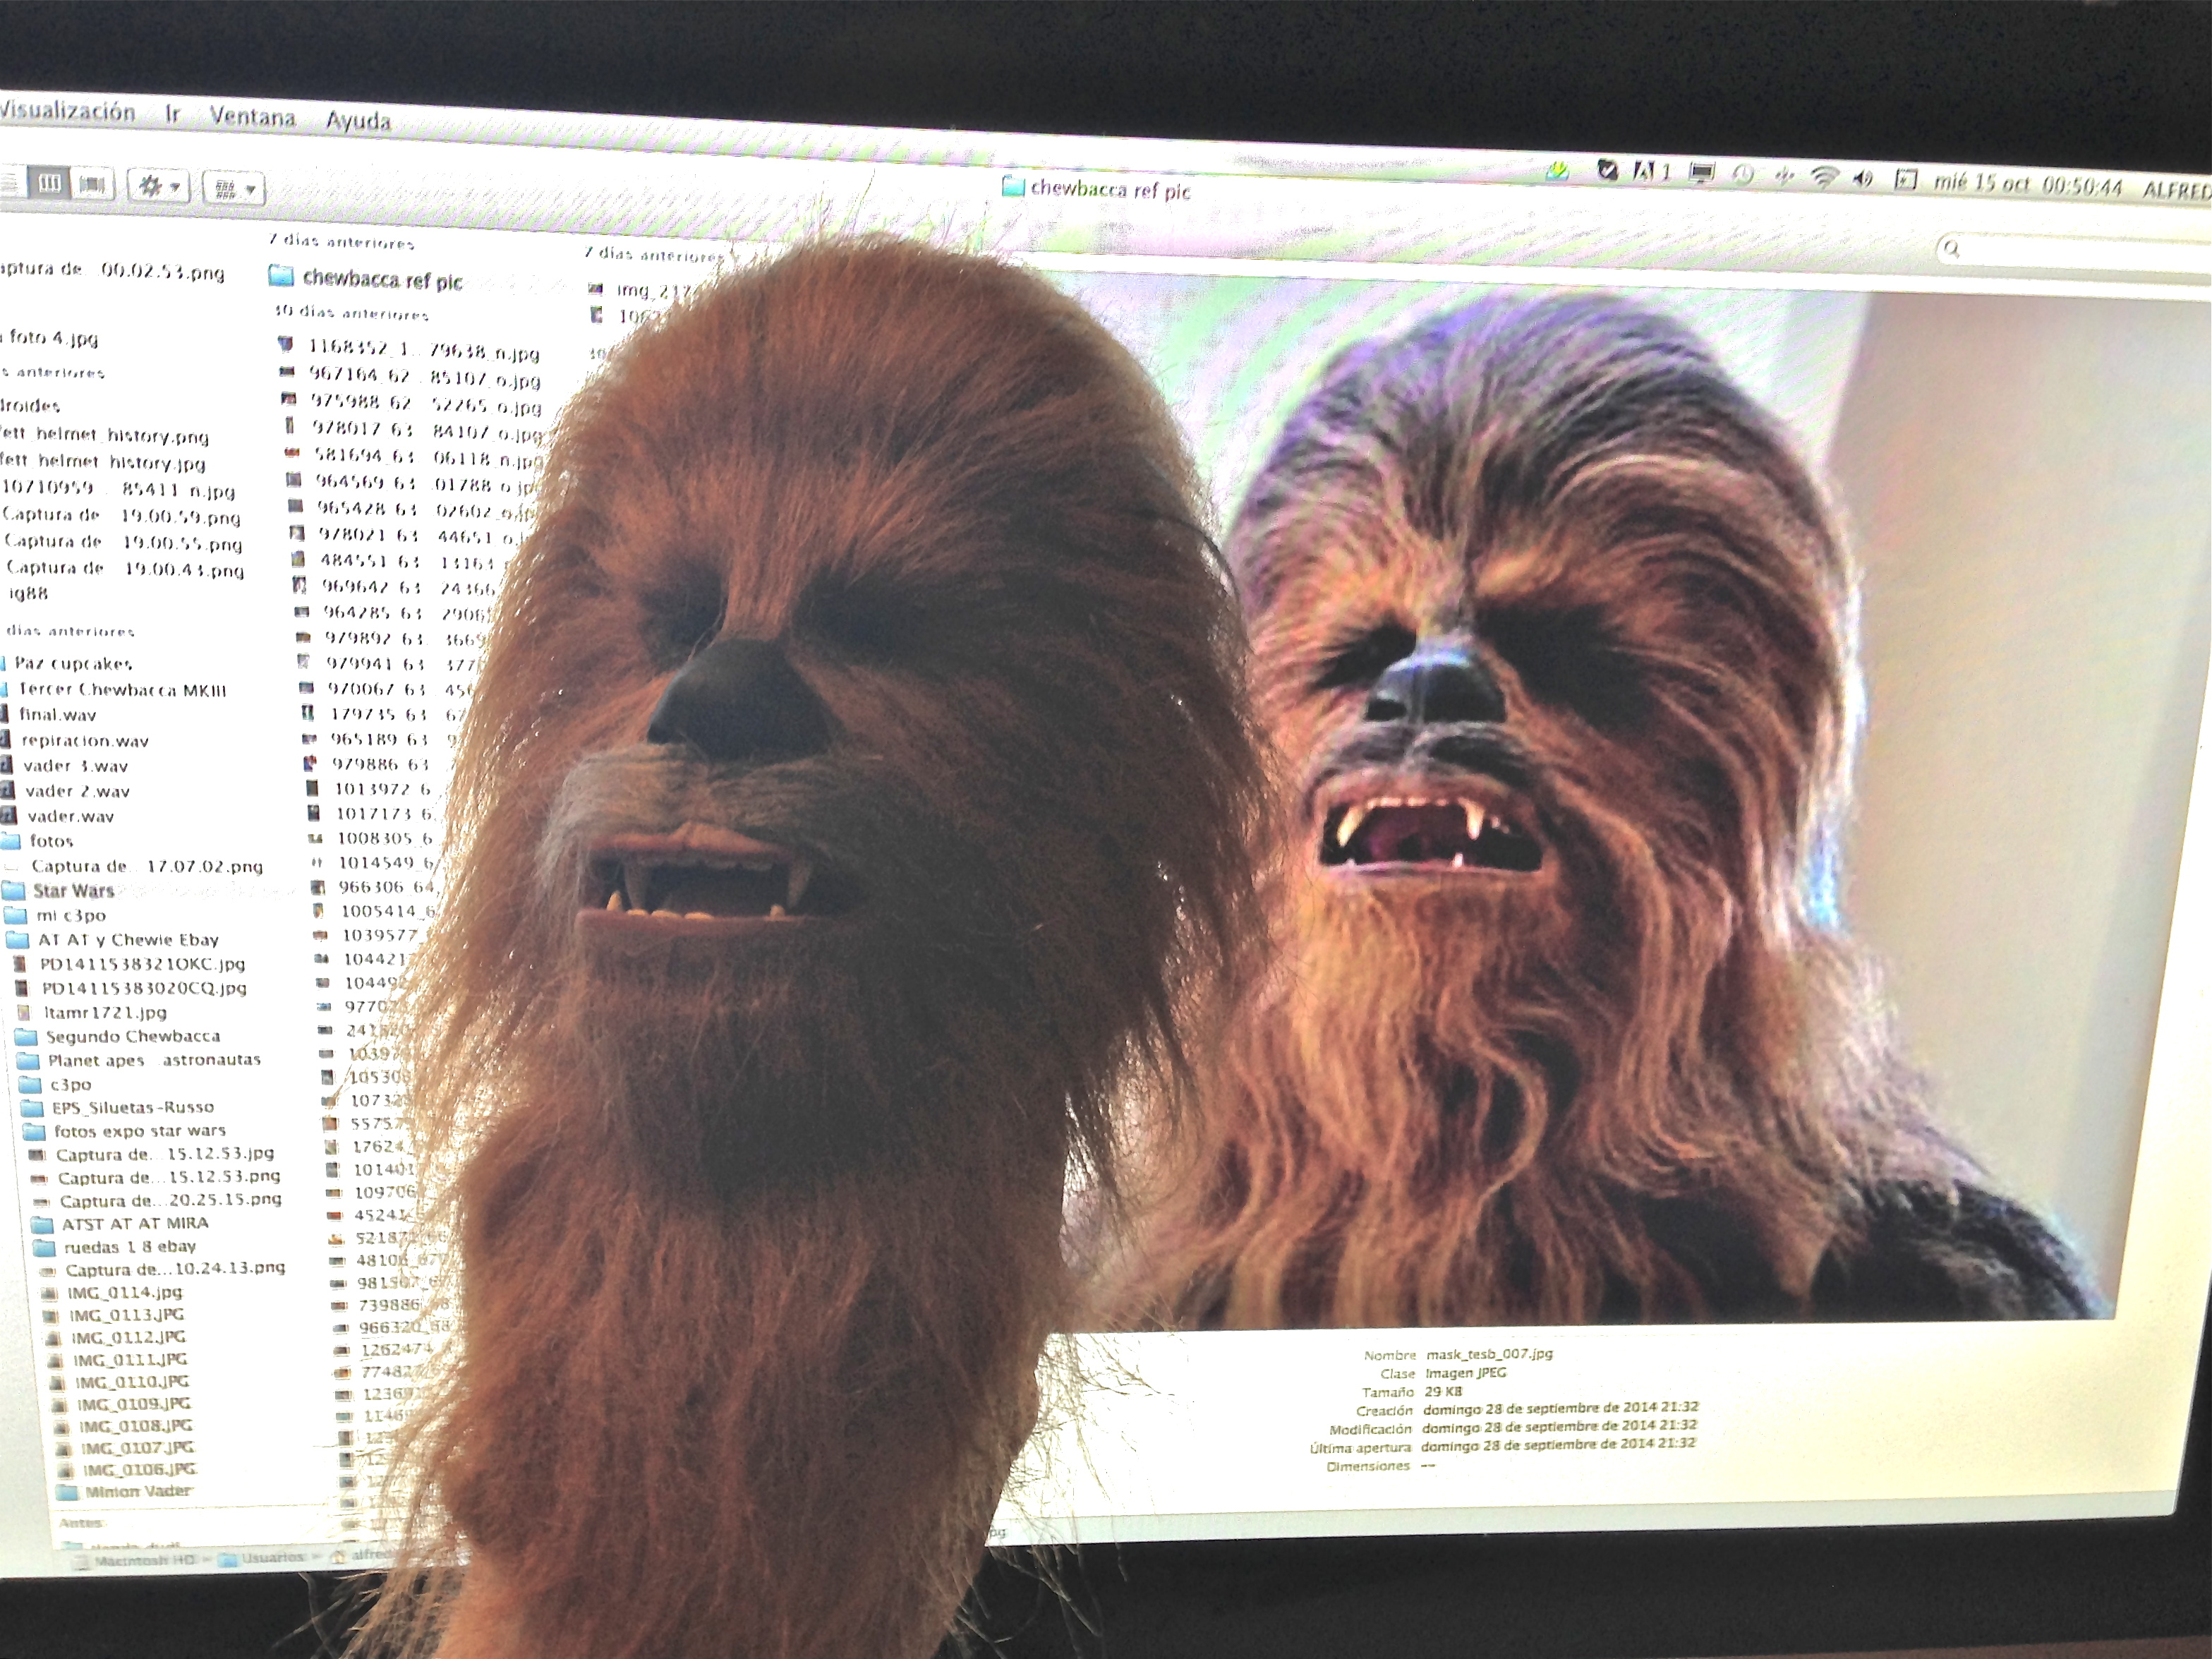Click the green download arrow menu bar icon
Screen dimensions: 2212x1659
[x=1557, y=172]
